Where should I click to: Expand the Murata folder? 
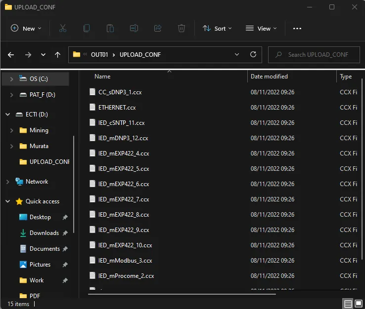coord(11,146)
